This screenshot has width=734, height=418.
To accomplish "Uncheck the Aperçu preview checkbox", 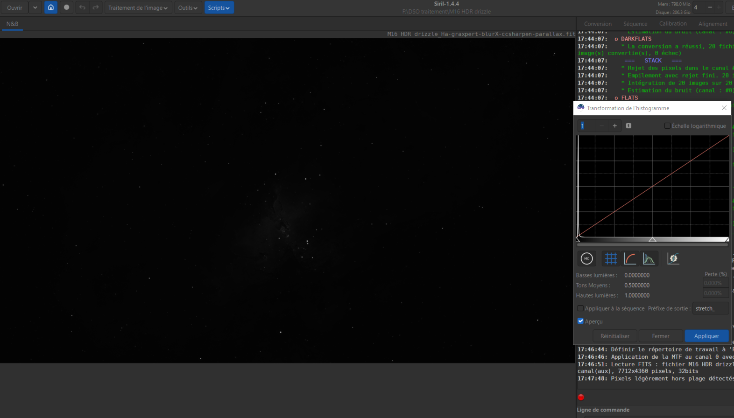I will click(x=580, y=321).
